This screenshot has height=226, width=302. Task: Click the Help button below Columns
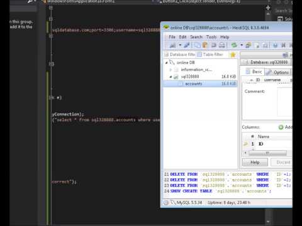[x=255, y=162]
